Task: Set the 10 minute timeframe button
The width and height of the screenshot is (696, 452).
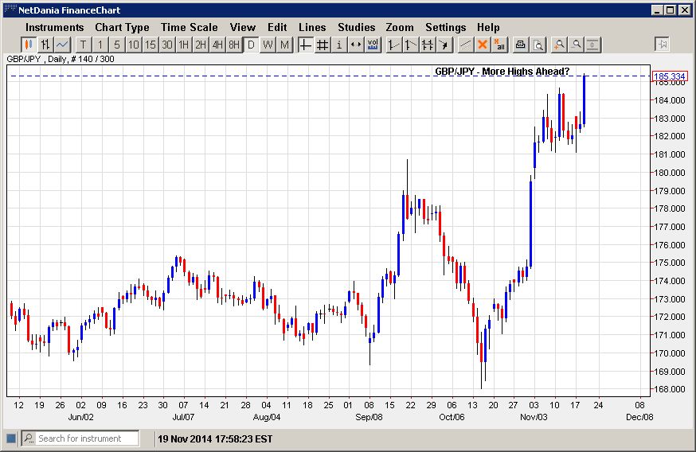Action: coord(134,45)
